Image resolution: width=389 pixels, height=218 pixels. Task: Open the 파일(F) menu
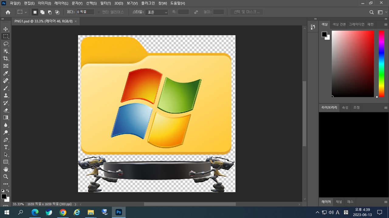point(15,3)
